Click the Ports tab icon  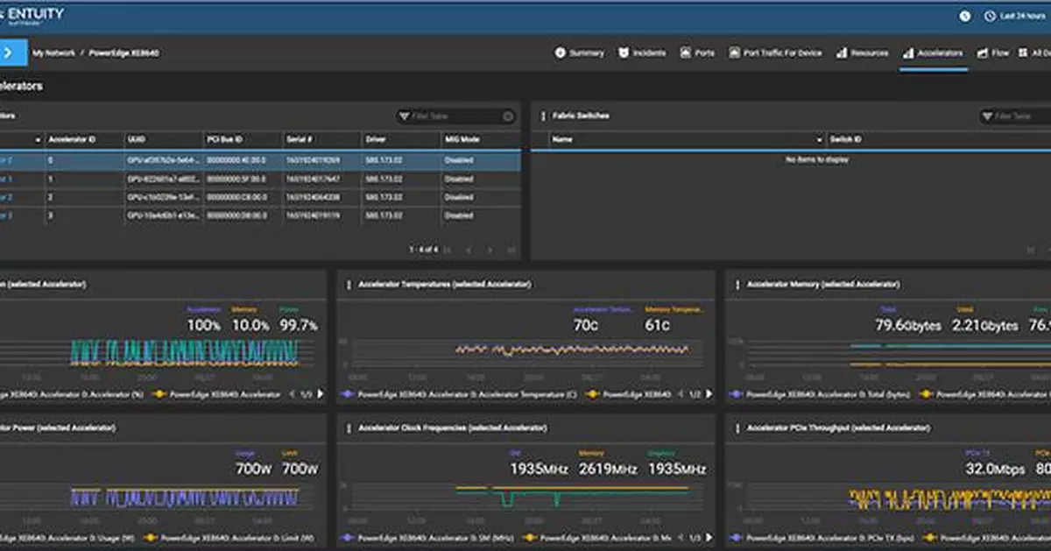(x=686, y=53)
